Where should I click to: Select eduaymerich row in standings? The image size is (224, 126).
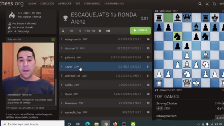click(x=105, y=39)
